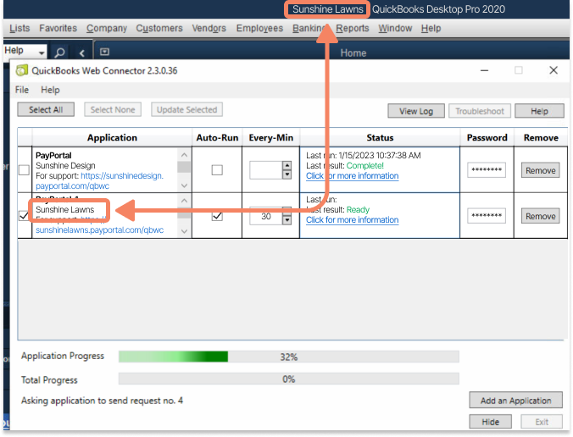Click the QuickBooks search magnifier icon
The height and width of the screenshot is (437, 573).
click(59, 53)
